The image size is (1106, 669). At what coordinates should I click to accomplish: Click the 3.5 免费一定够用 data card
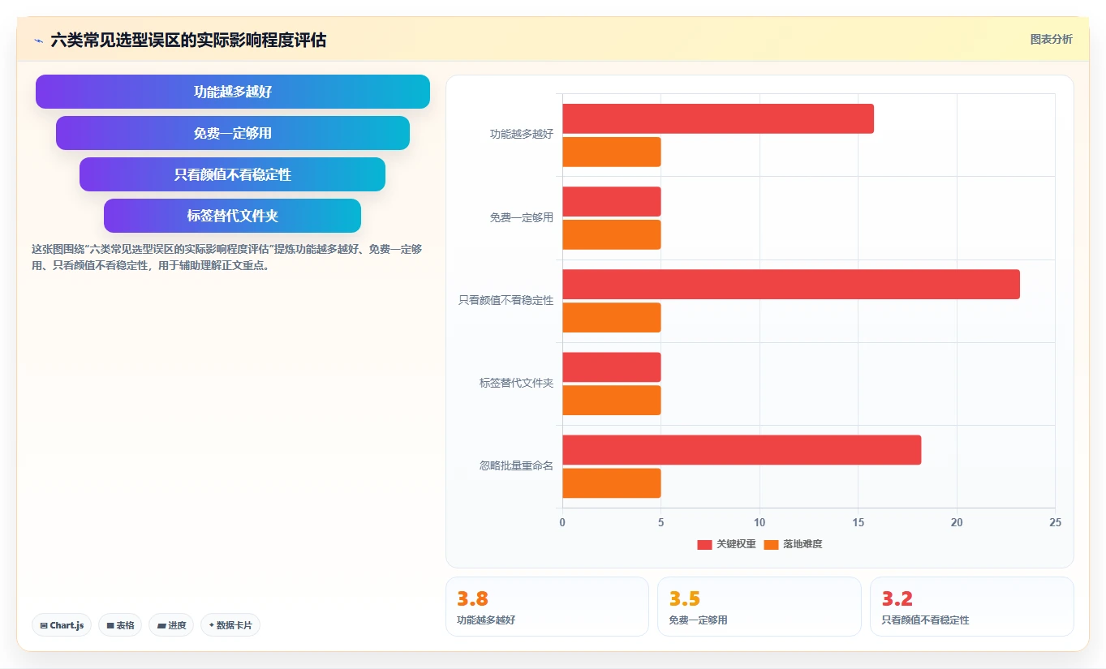click(x=760, y=607)
